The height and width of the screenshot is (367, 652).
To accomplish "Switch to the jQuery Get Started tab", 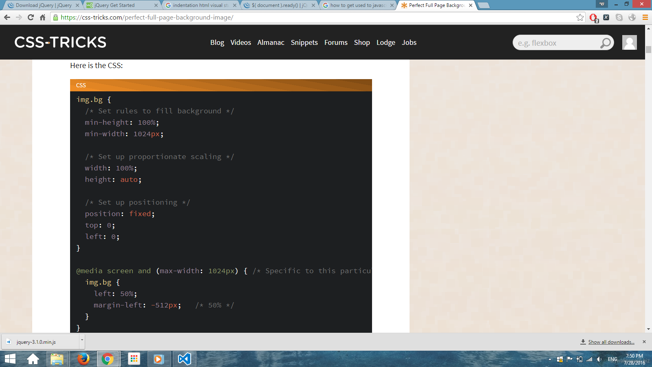I will [118, 5].
